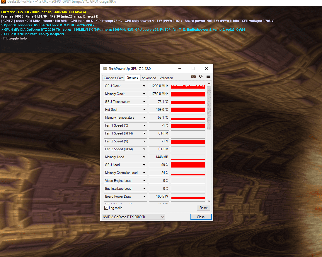322x257 pixels.
Task: Expand the GPU Temperature sensor dropdown
Action: 144,102
